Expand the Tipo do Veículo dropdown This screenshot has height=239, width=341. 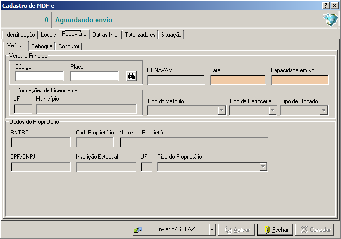221,111
